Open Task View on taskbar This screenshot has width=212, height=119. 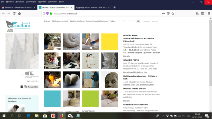[20, 116]
